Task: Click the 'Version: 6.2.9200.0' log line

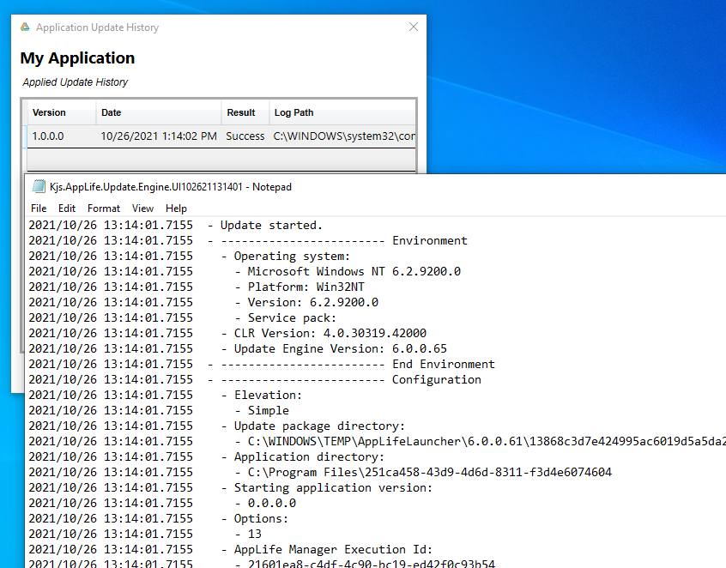Action: (x=203, y=302)
